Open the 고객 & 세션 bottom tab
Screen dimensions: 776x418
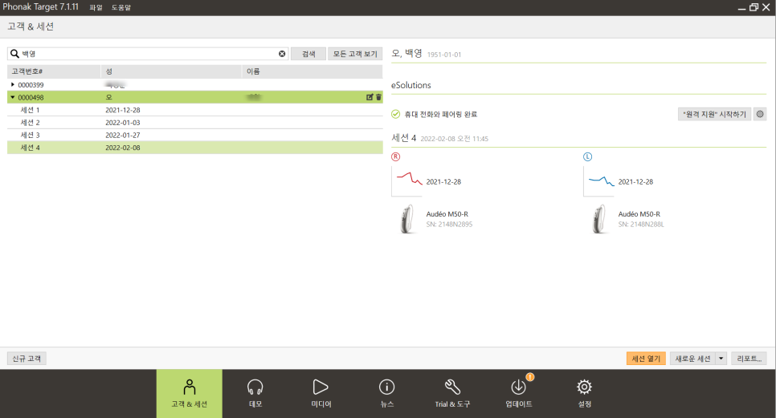[189, 394]
